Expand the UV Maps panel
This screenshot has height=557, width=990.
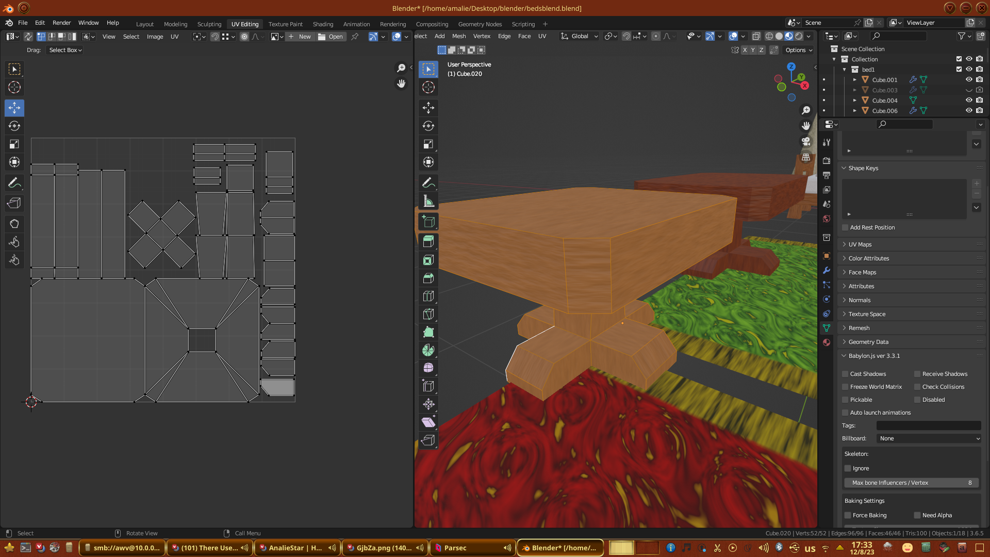coord(860,244)
